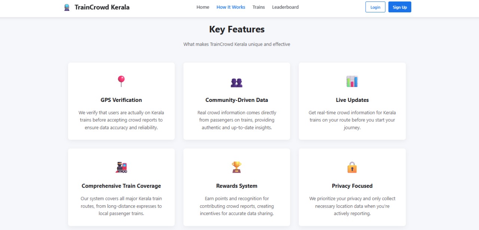Select the Community-Driven Data card heading

pyautogui.click(x=237, y=100)
